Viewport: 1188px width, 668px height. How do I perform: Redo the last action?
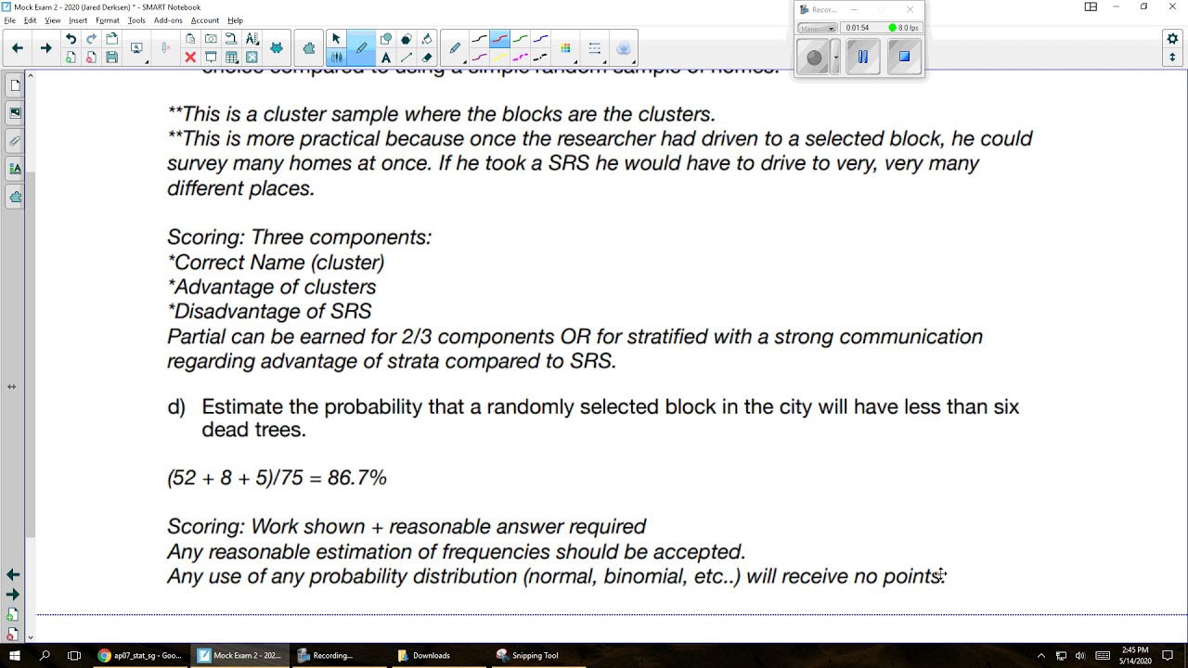91,39
